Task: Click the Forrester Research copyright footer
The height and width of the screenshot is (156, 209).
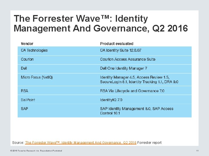Action: tap(36, 151)
